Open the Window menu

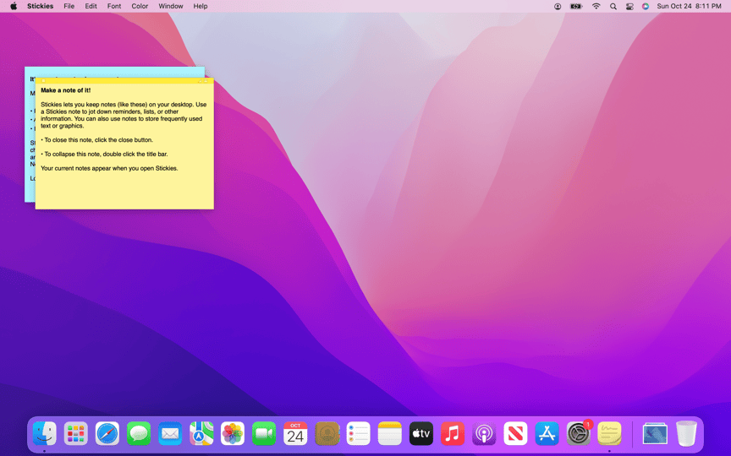point(171,6)
